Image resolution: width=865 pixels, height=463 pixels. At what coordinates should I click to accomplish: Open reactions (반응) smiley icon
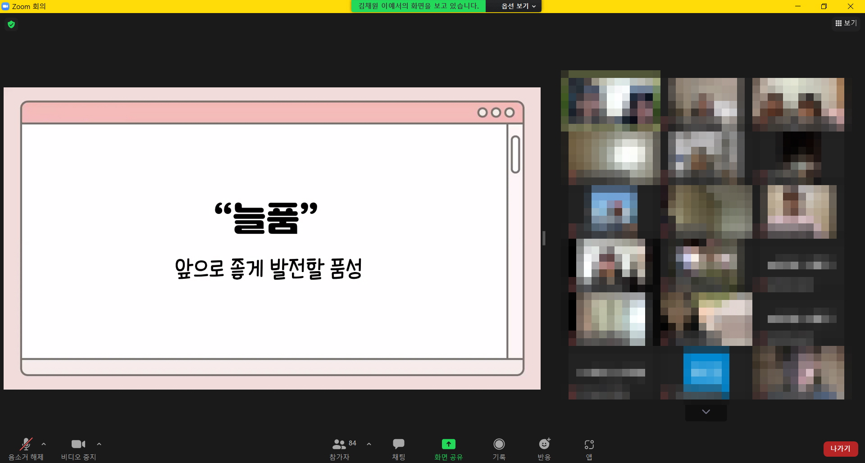[x=544, y=445]
